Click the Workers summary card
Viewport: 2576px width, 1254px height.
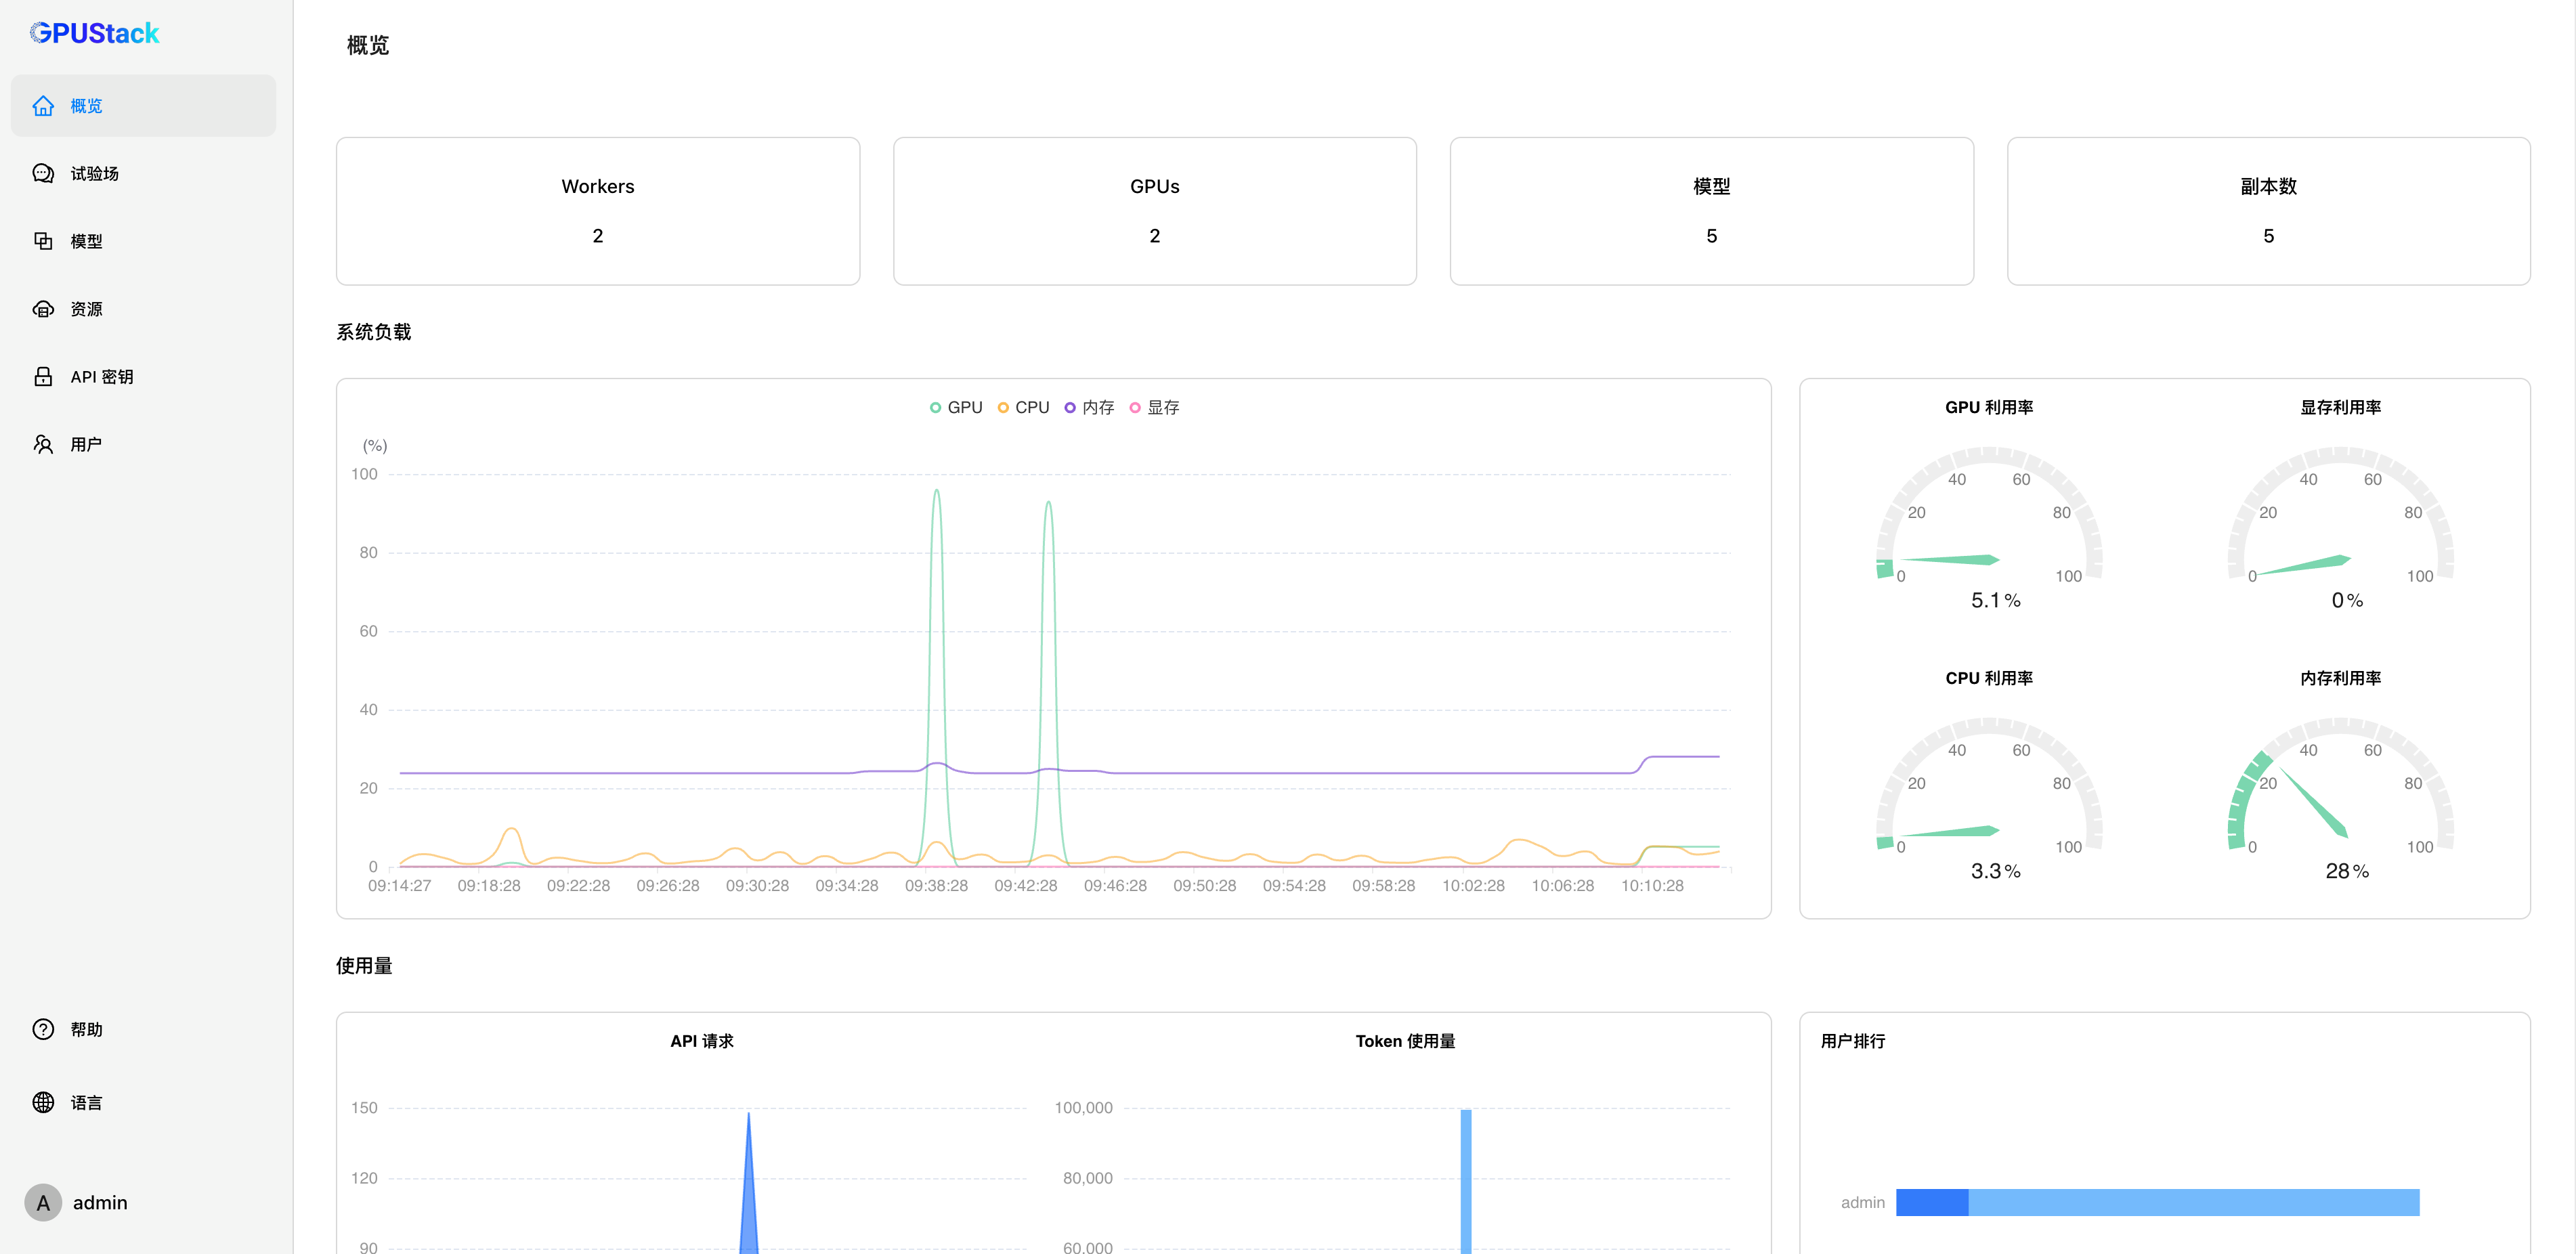tap(597, 211)
